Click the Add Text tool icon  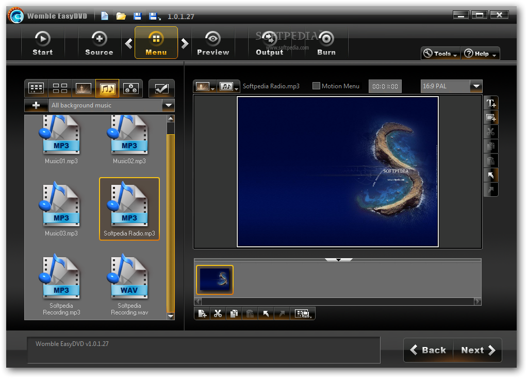click(491, 103)
